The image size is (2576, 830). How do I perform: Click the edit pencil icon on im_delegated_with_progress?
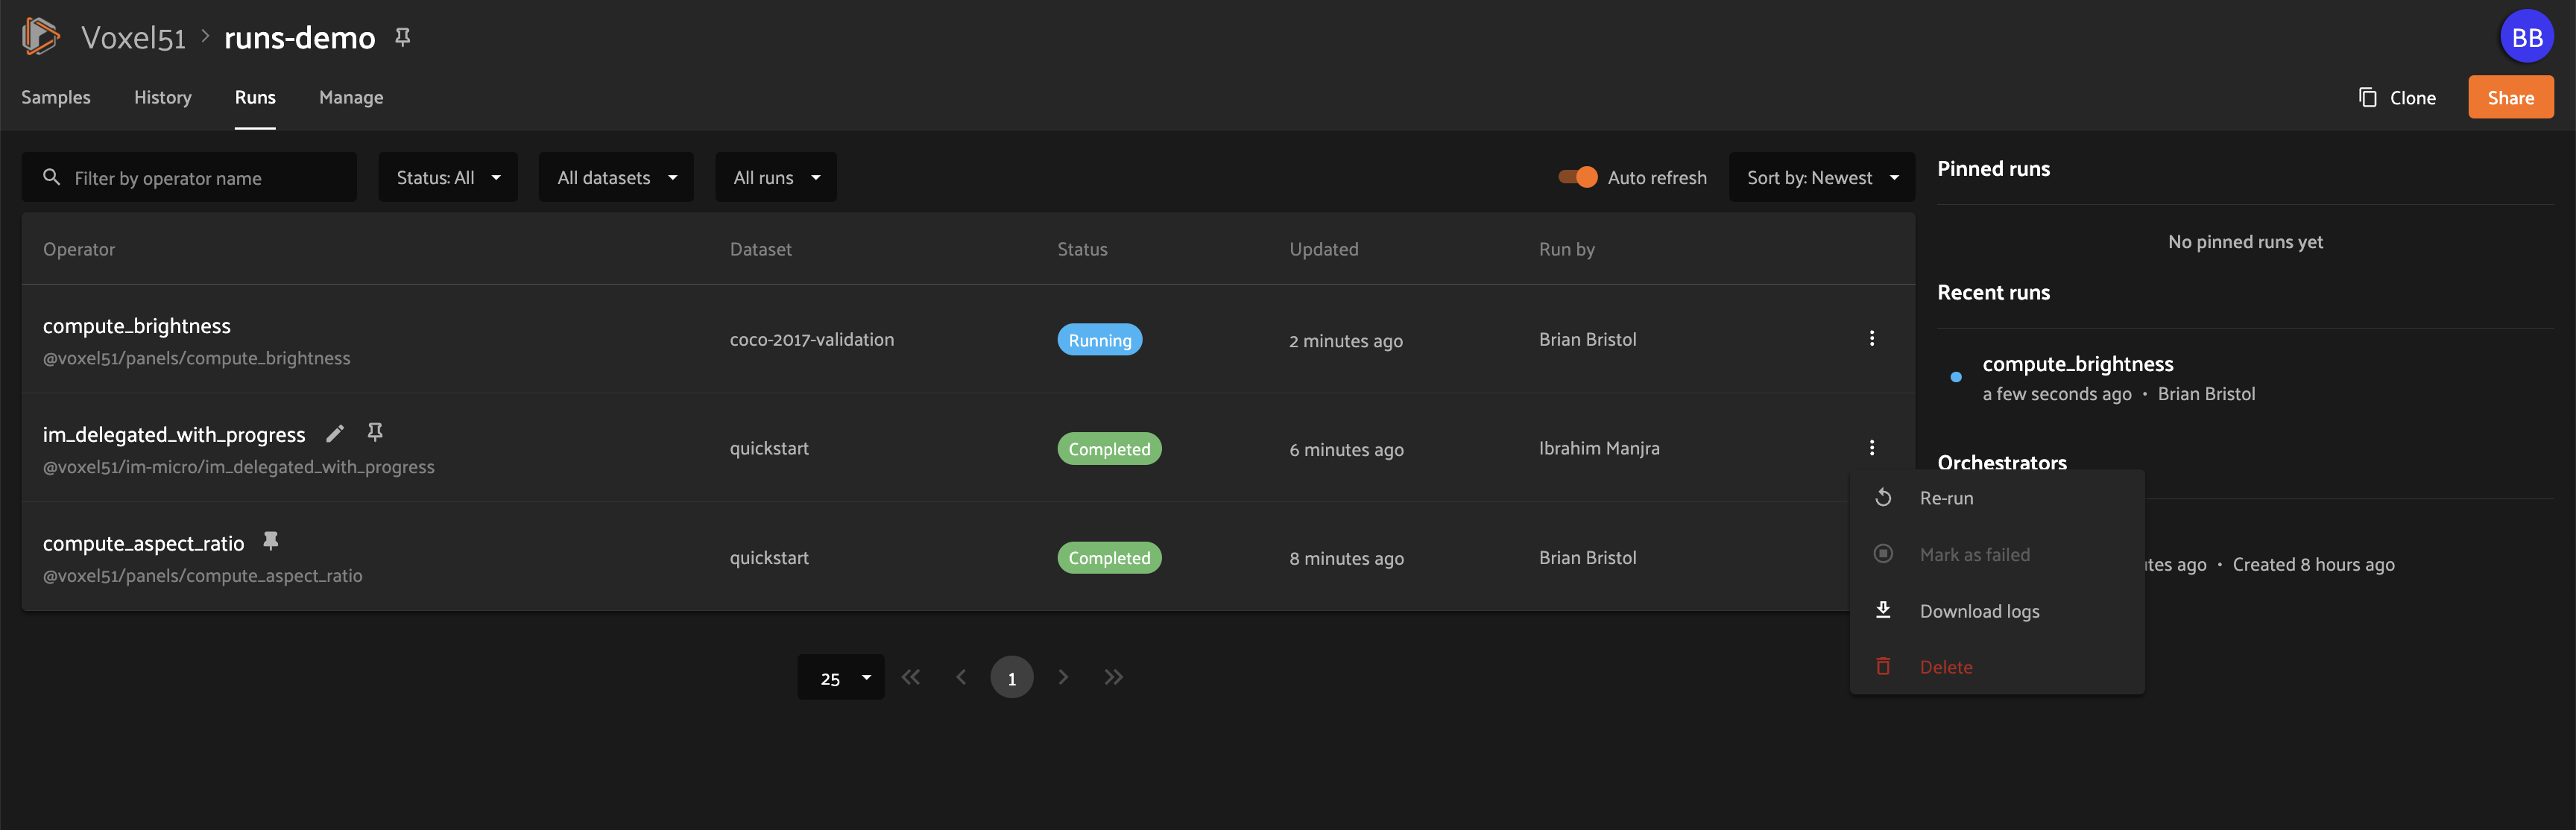coord(335,434)
